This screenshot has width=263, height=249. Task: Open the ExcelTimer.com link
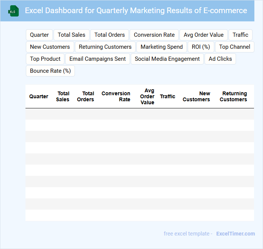pos(235,234)
